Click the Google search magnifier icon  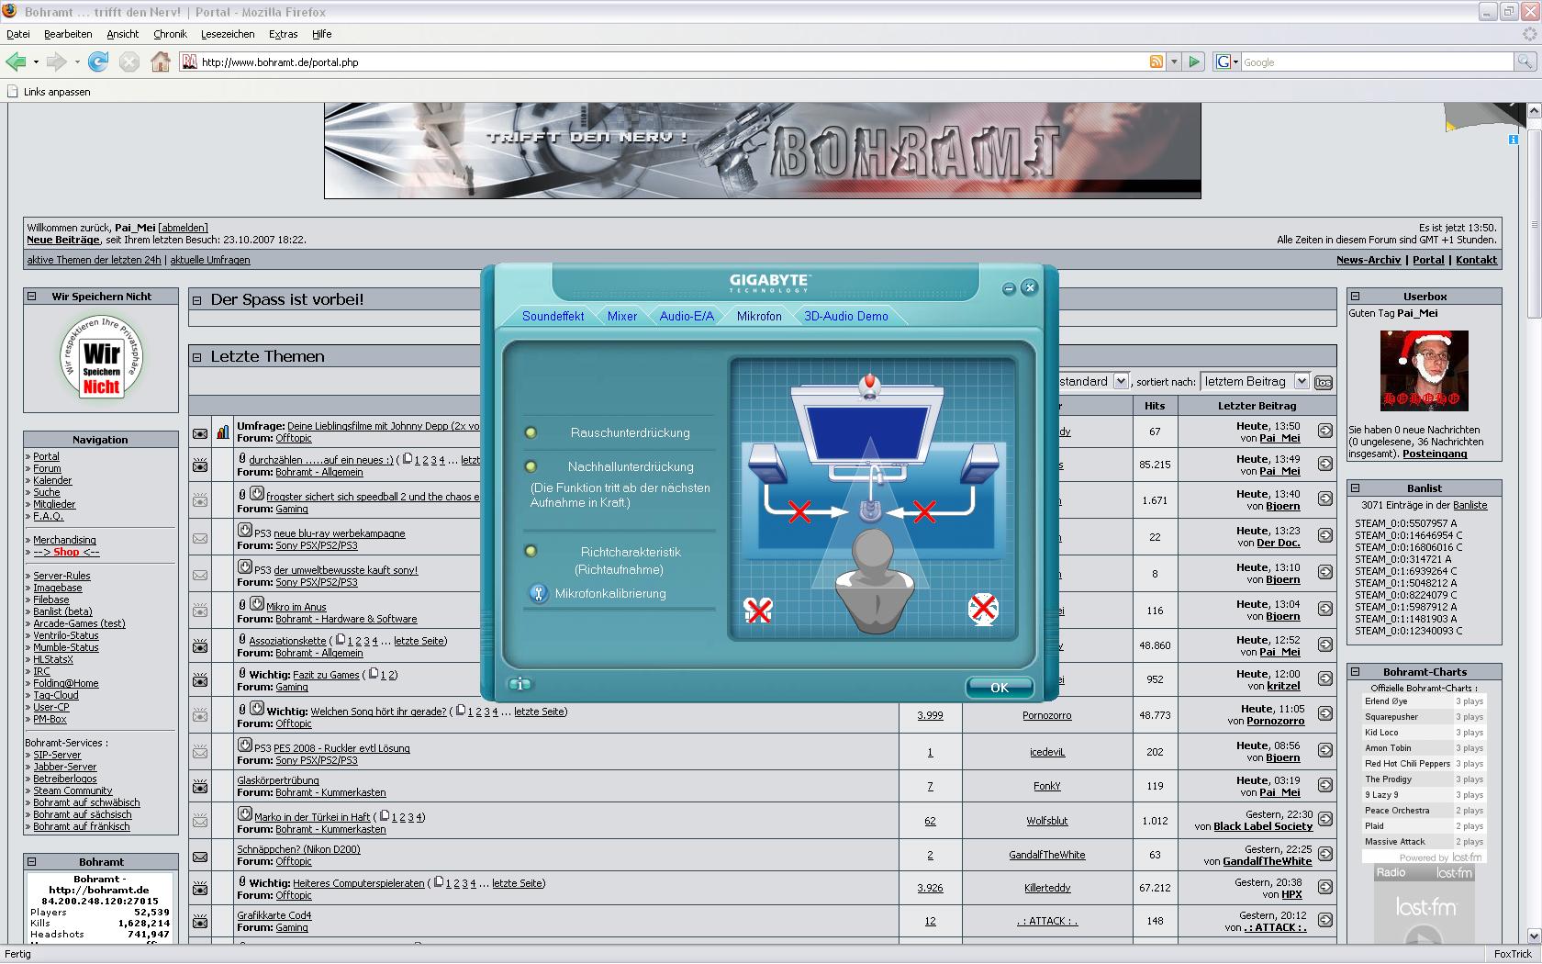coord(1525,62)
